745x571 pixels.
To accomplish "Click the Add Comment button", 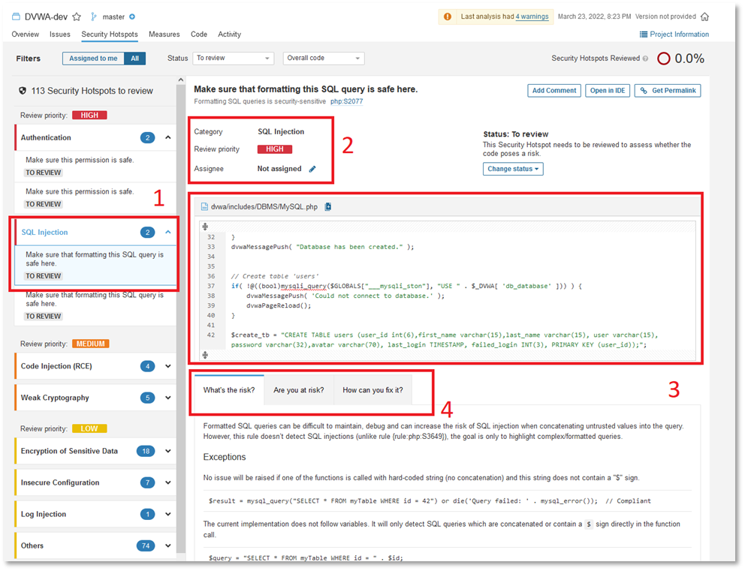I will pos(553,91).
